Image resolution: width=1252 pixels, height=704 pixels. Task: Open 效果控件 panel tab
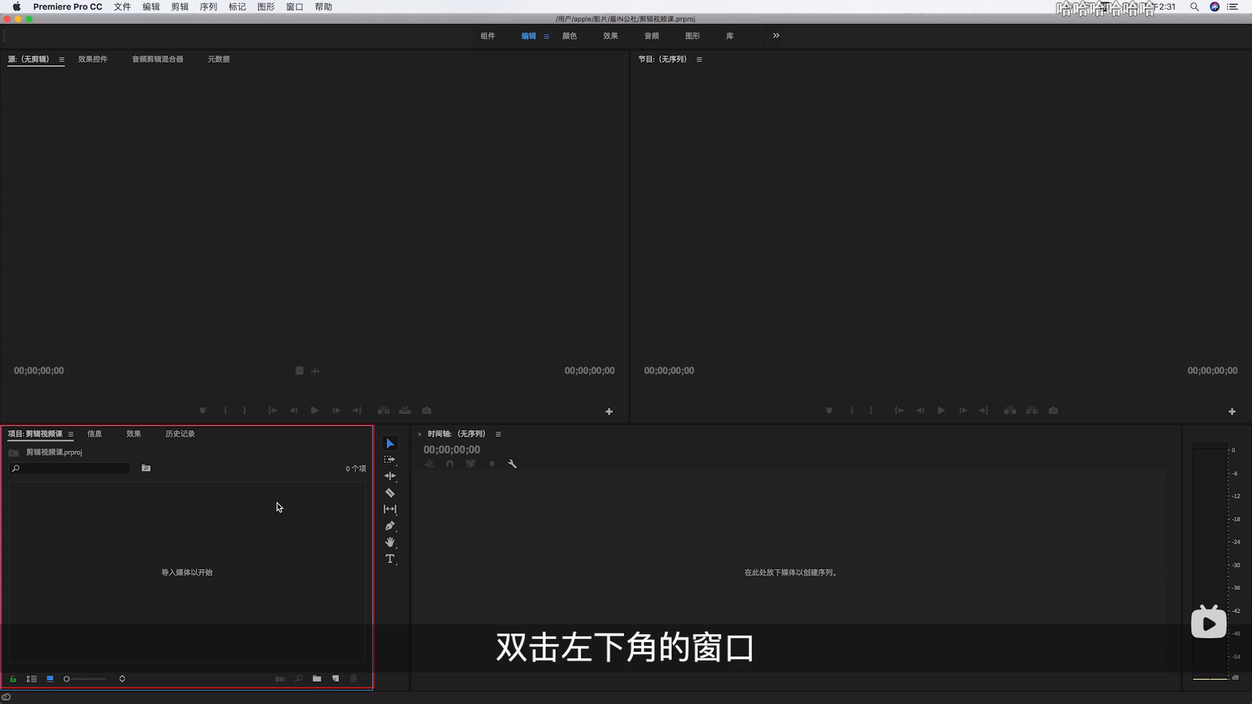coord(93,59)
